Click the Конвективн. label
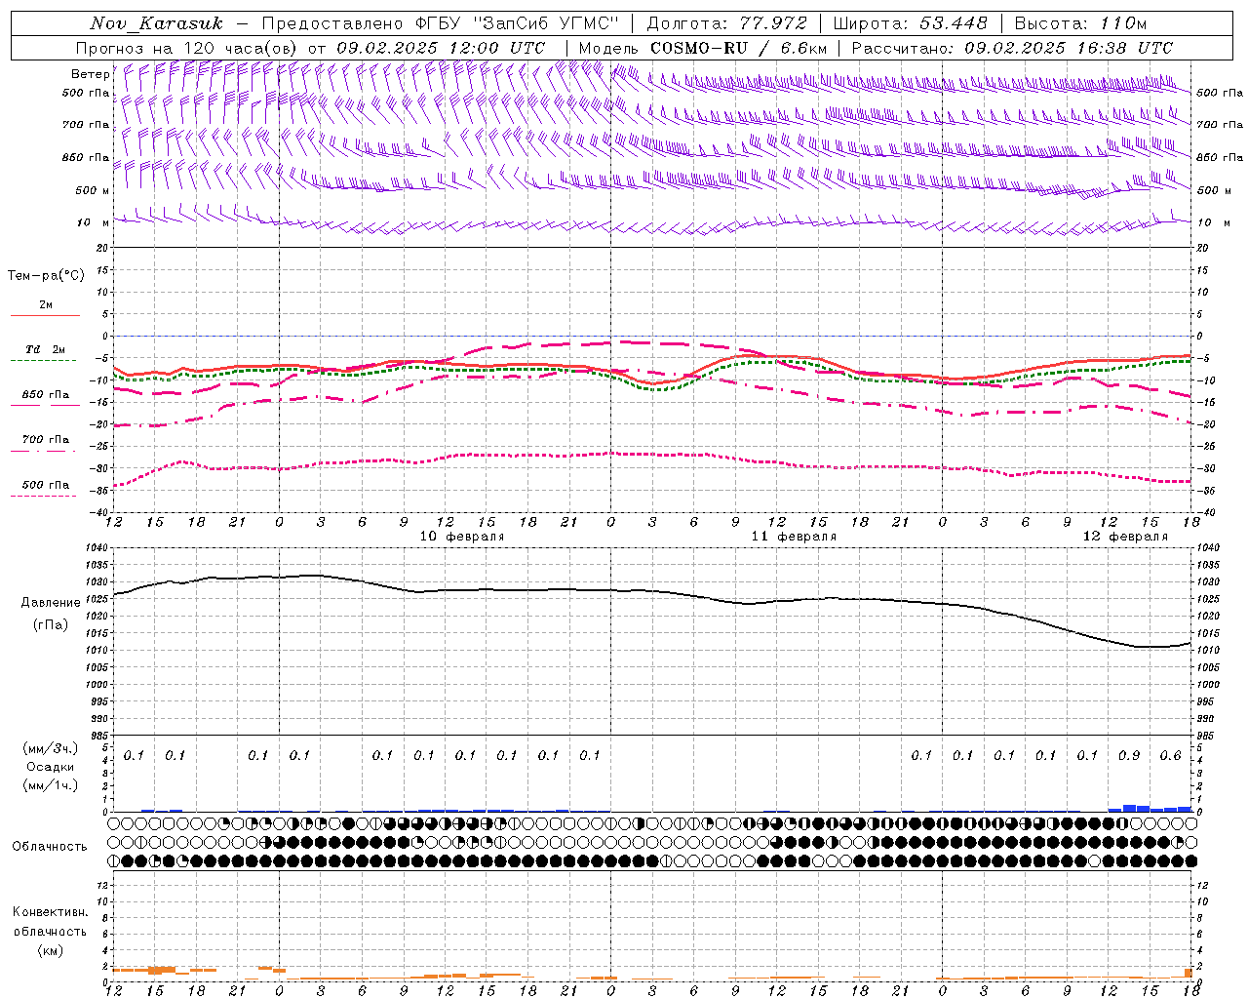 pyautogui.click(x=50, y=912)
